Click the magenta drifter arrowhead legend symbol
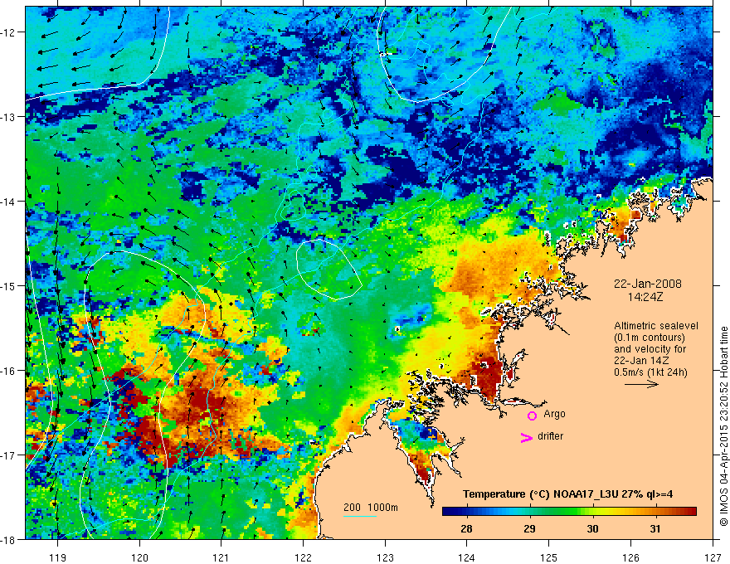Image resolution: width=730 pixels, height=564 pixels. pos(527,438)
